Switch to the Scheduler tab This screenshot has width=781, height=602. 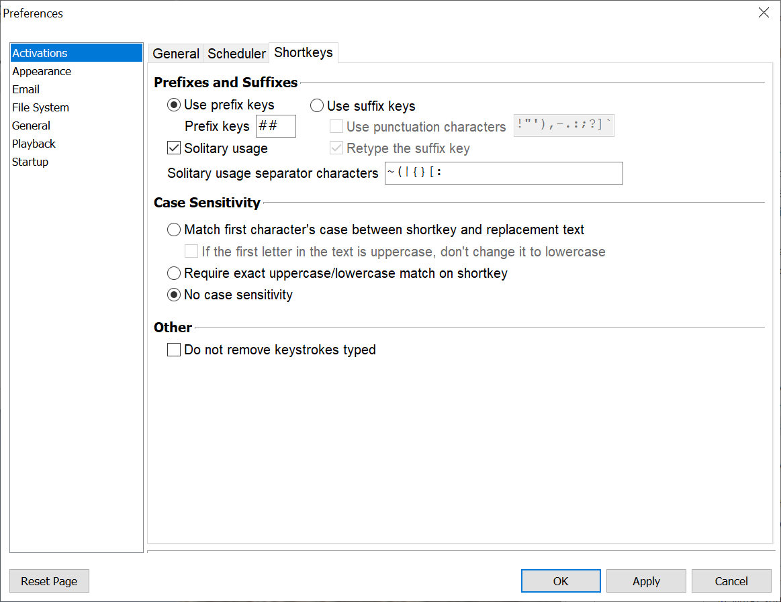(236, 54)
